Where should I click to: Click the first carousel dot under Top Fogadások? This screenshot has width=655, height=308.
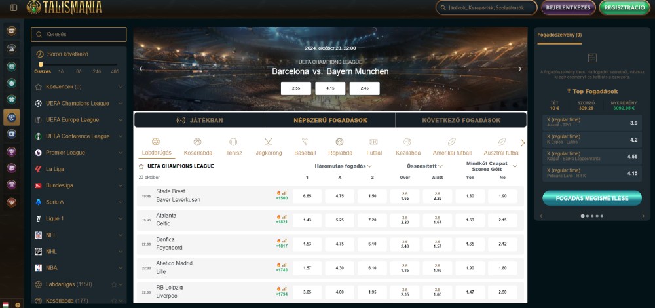point(583,216)
